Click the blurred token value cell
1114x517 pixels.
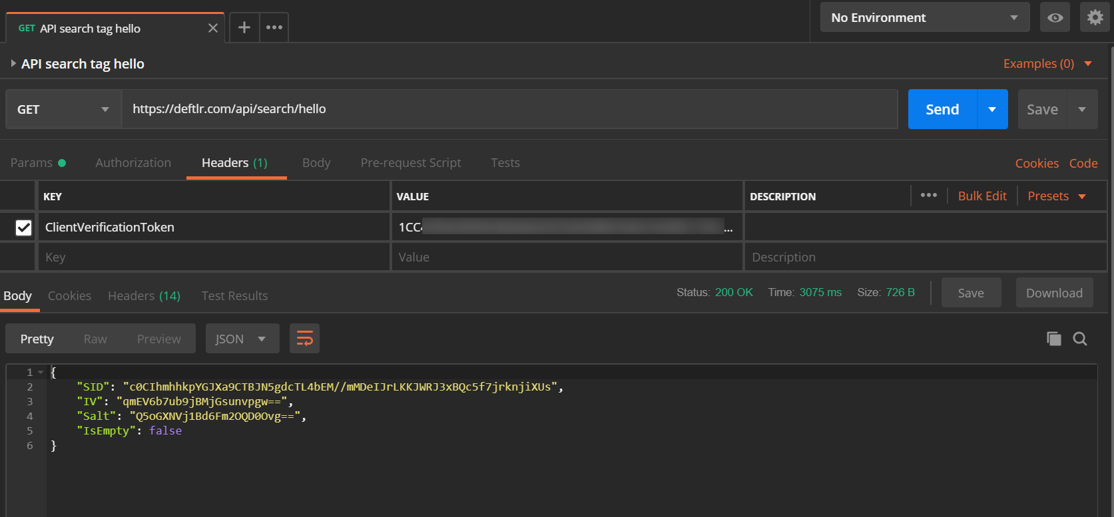point(567,228)
